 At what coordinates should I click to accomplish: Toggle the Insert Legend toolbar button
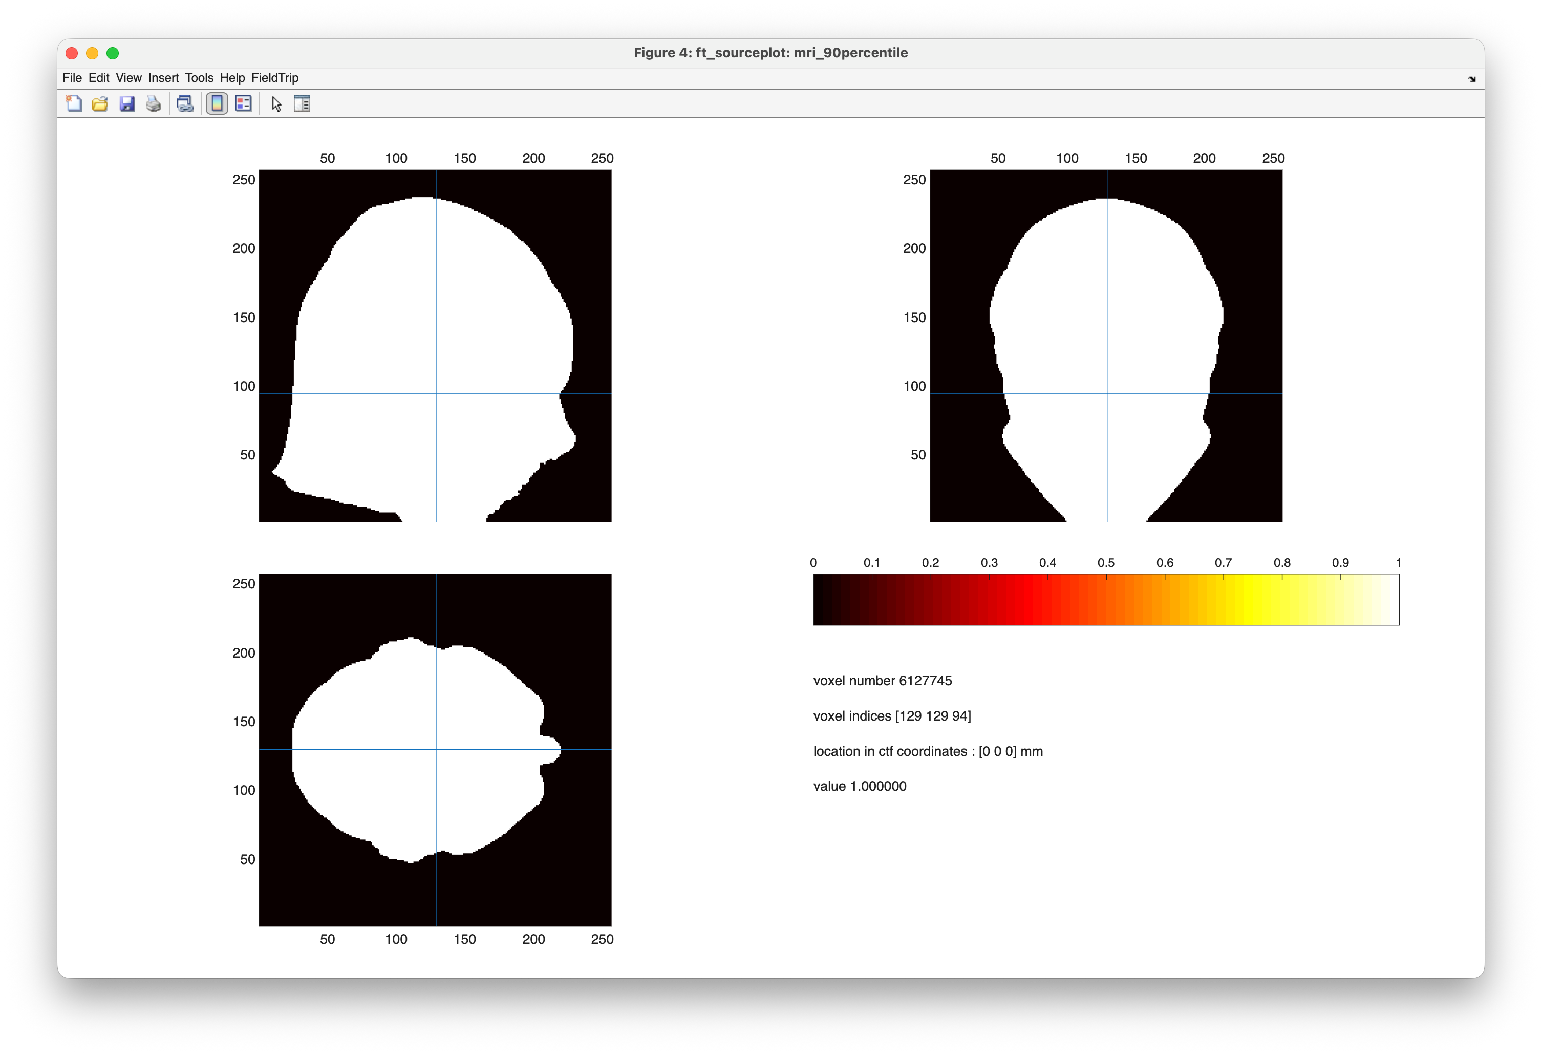(244, 103)
